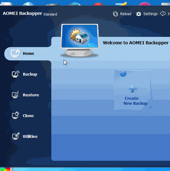Viewport: 170px width, 171px height.
Task: Click Create New Backup text
Action: pyautogui.click(x=135, y=101)
